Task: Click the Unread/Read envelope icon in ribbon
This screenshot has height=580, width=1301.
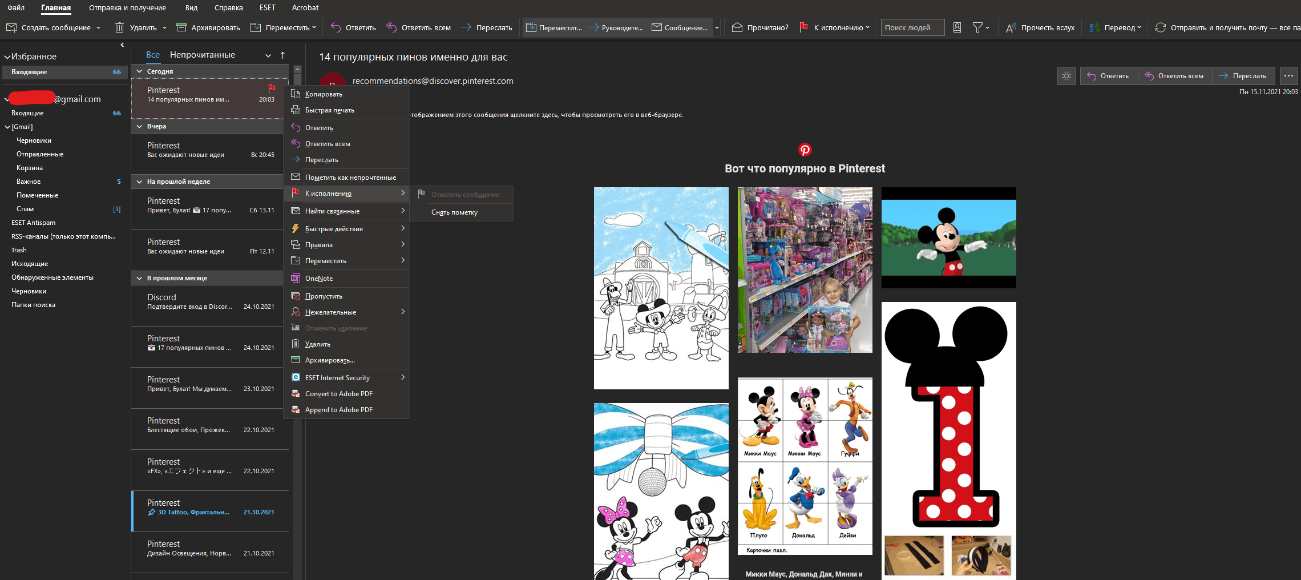Action: point(737,27)
